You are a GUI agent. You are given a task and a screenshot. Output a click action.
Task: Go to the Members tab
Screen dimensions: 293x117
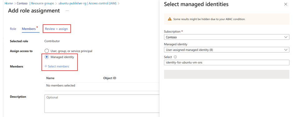click(x=29, y=29)
